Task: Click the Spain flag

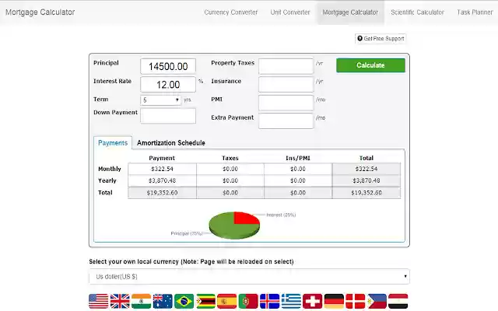Action: coord(226,301)
